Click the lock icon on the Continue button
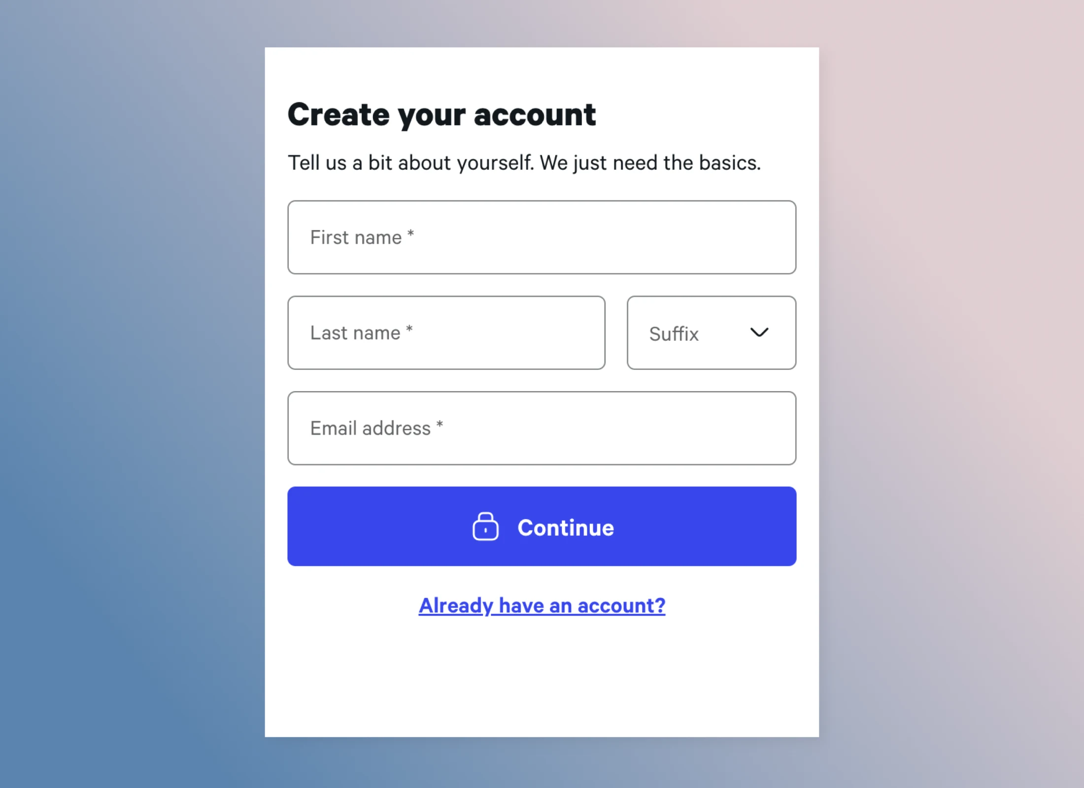 pos(485,526)
